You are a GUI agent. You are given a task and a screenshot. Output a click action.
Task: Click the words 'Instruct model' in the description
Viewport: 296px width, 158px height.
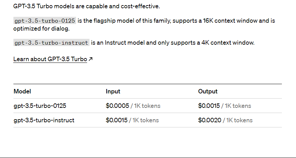[x=125, y=43]
